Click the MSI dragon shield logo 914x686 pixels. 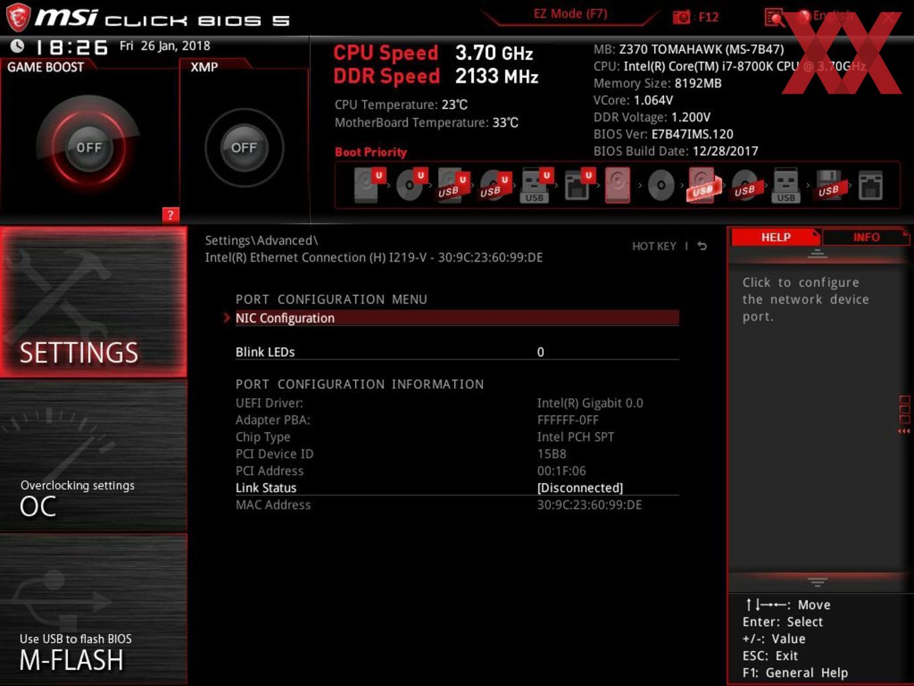[x=18, y=17]
